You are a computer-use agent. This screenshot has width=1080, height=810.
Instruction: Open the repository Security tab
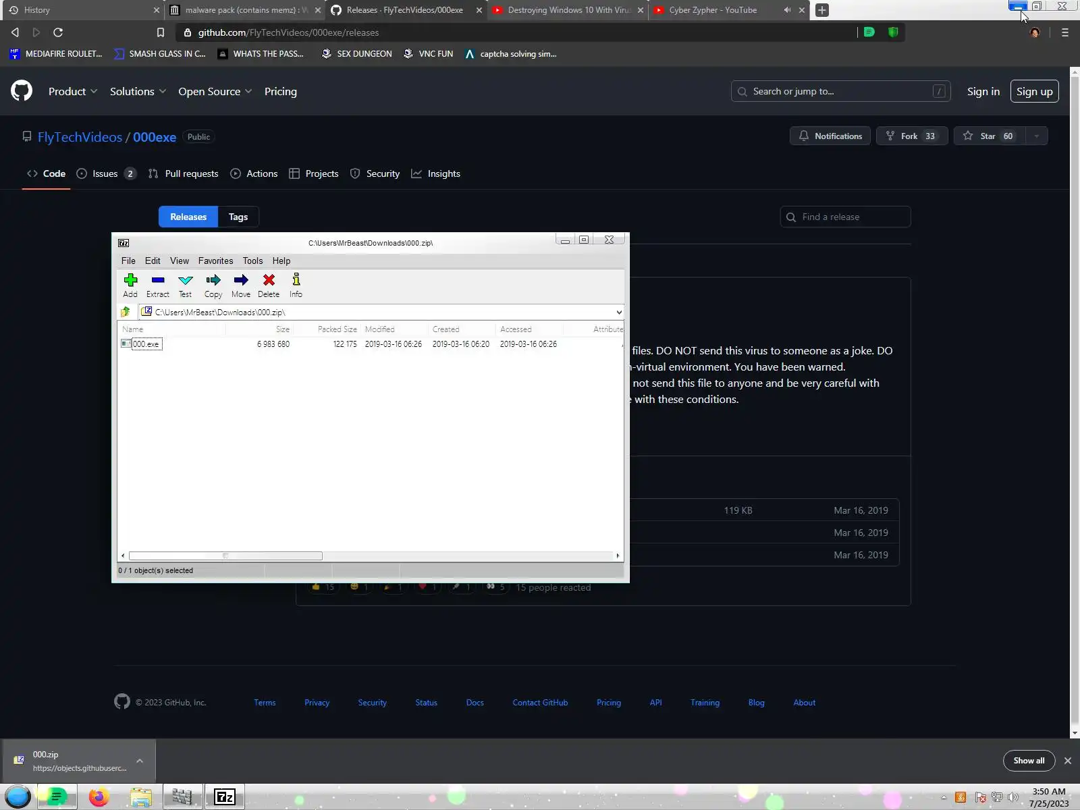[375, 173]
